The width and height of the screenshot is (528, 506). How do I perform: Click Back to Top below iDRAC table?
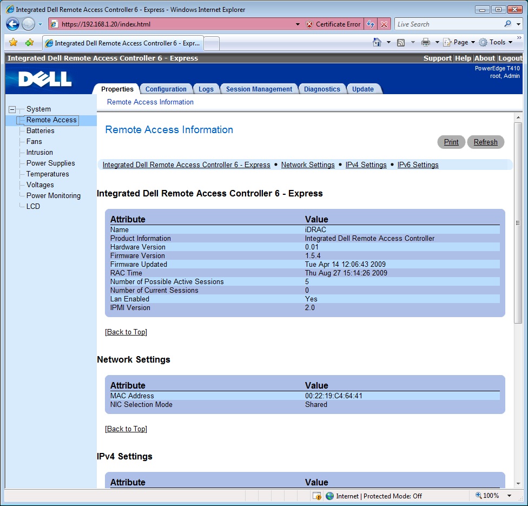126,332
